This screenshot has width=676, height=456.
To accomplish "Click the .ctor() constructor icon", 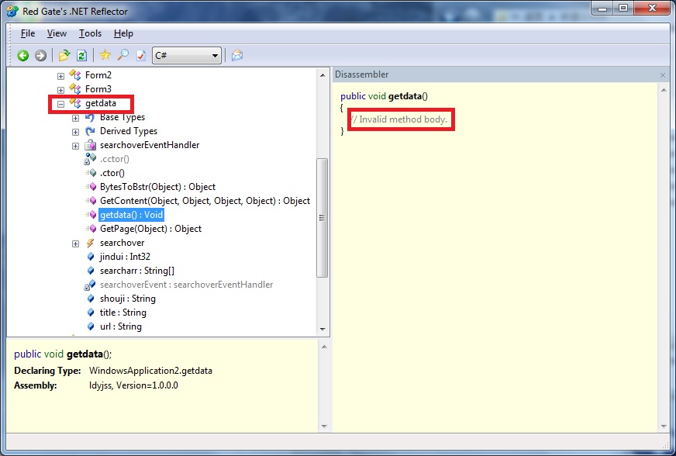I will (x=91, y=173).
